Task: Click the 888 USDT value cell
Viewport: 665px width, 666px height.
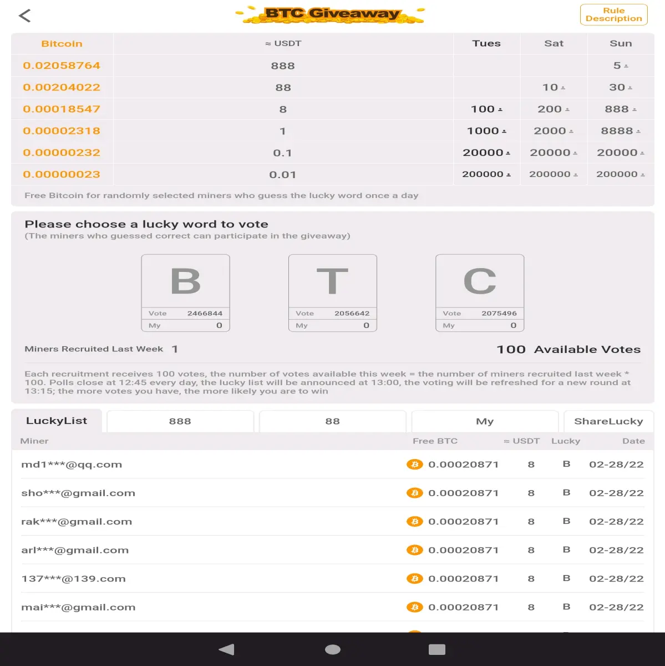Action: pos(283,65)
